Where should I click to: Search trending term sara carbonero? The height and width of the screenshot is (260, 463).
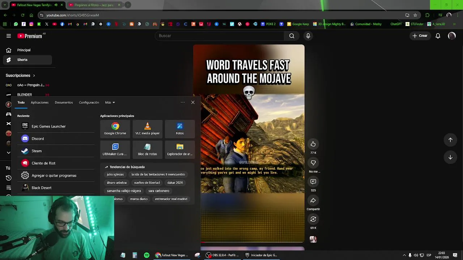159,191
